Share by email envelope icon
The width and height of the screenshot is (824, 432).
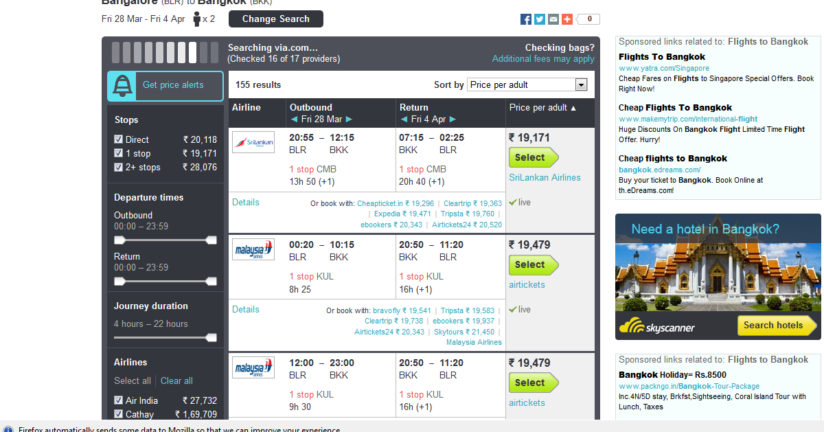(x=553, y=19)
